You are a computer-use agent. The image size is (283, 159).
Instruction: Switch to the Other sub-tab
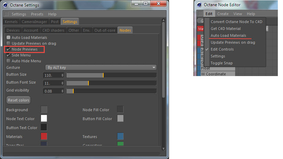[74, 30]
